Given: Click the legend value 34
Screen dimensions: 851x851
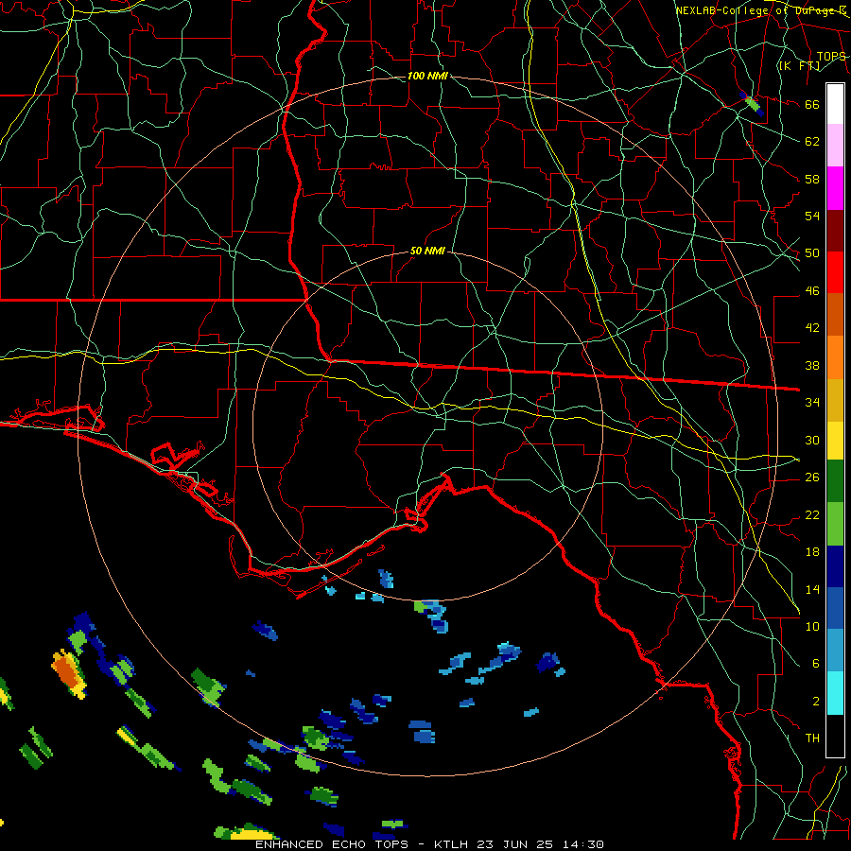Looking at the screenshot, I should pos(812,403).
